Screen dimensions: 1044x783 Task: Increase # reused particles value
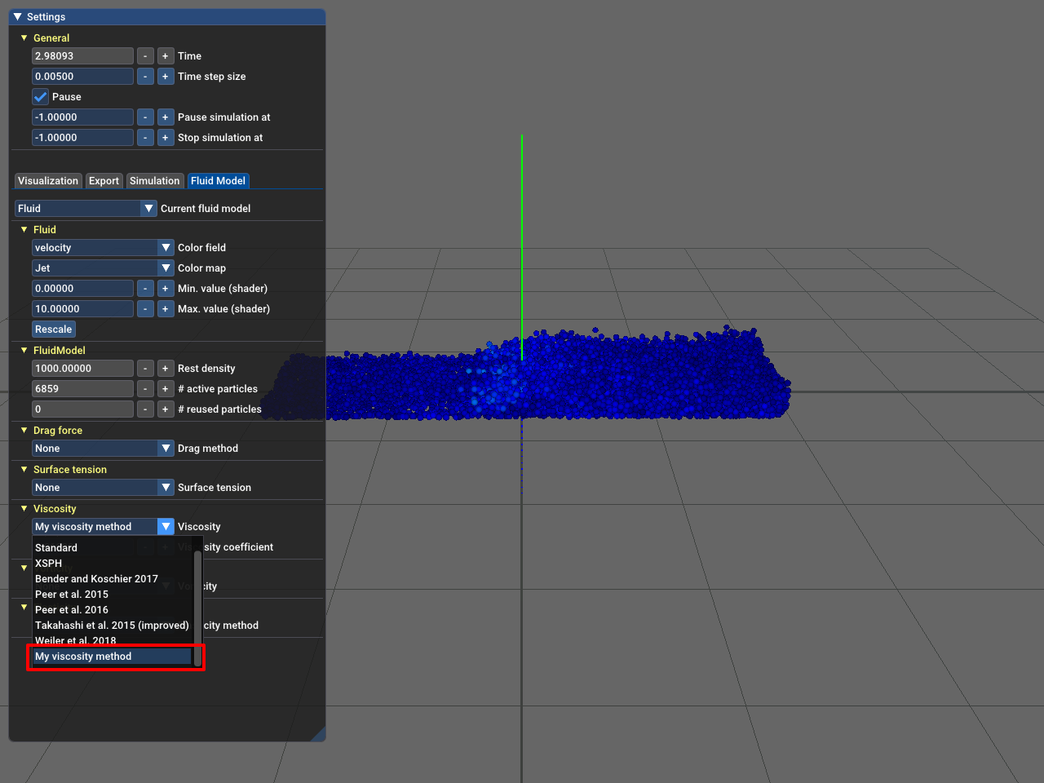[165, 409]
